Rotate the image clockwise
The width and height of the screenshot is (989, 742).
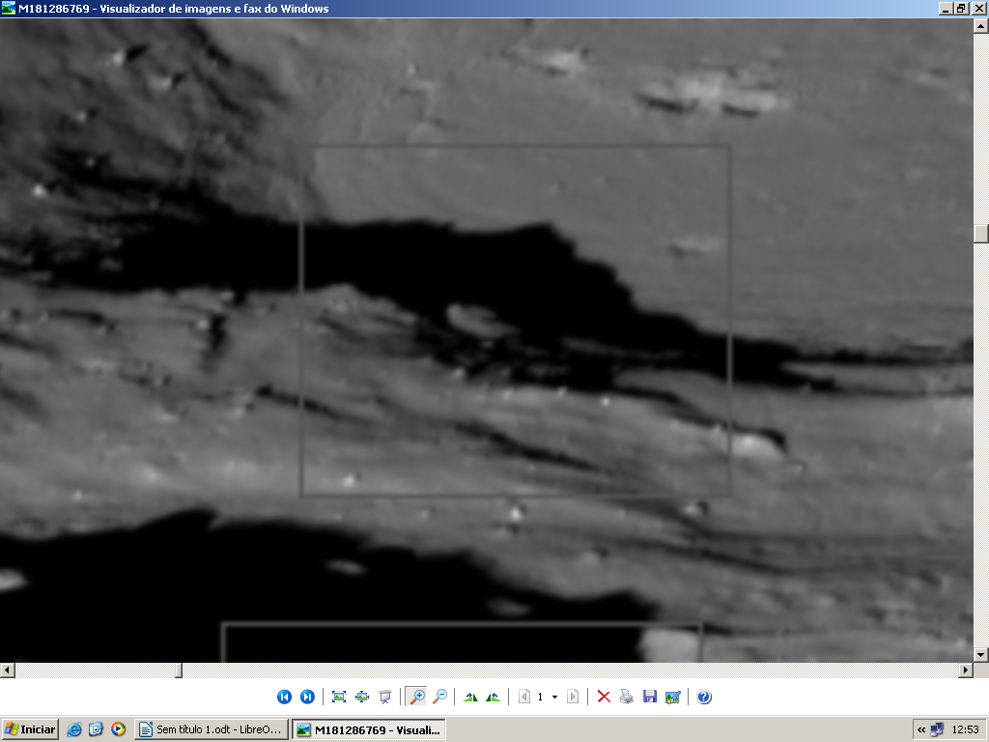pyautogui.click(x=470, y=697)
